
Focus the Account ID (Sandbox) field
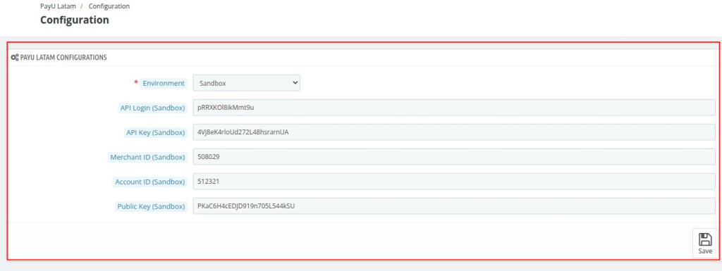(x=453, y=182)
